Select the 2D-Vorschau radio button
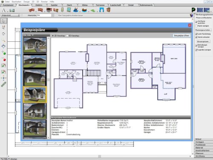The image size is (213, 160). click(x=53, y=36)
